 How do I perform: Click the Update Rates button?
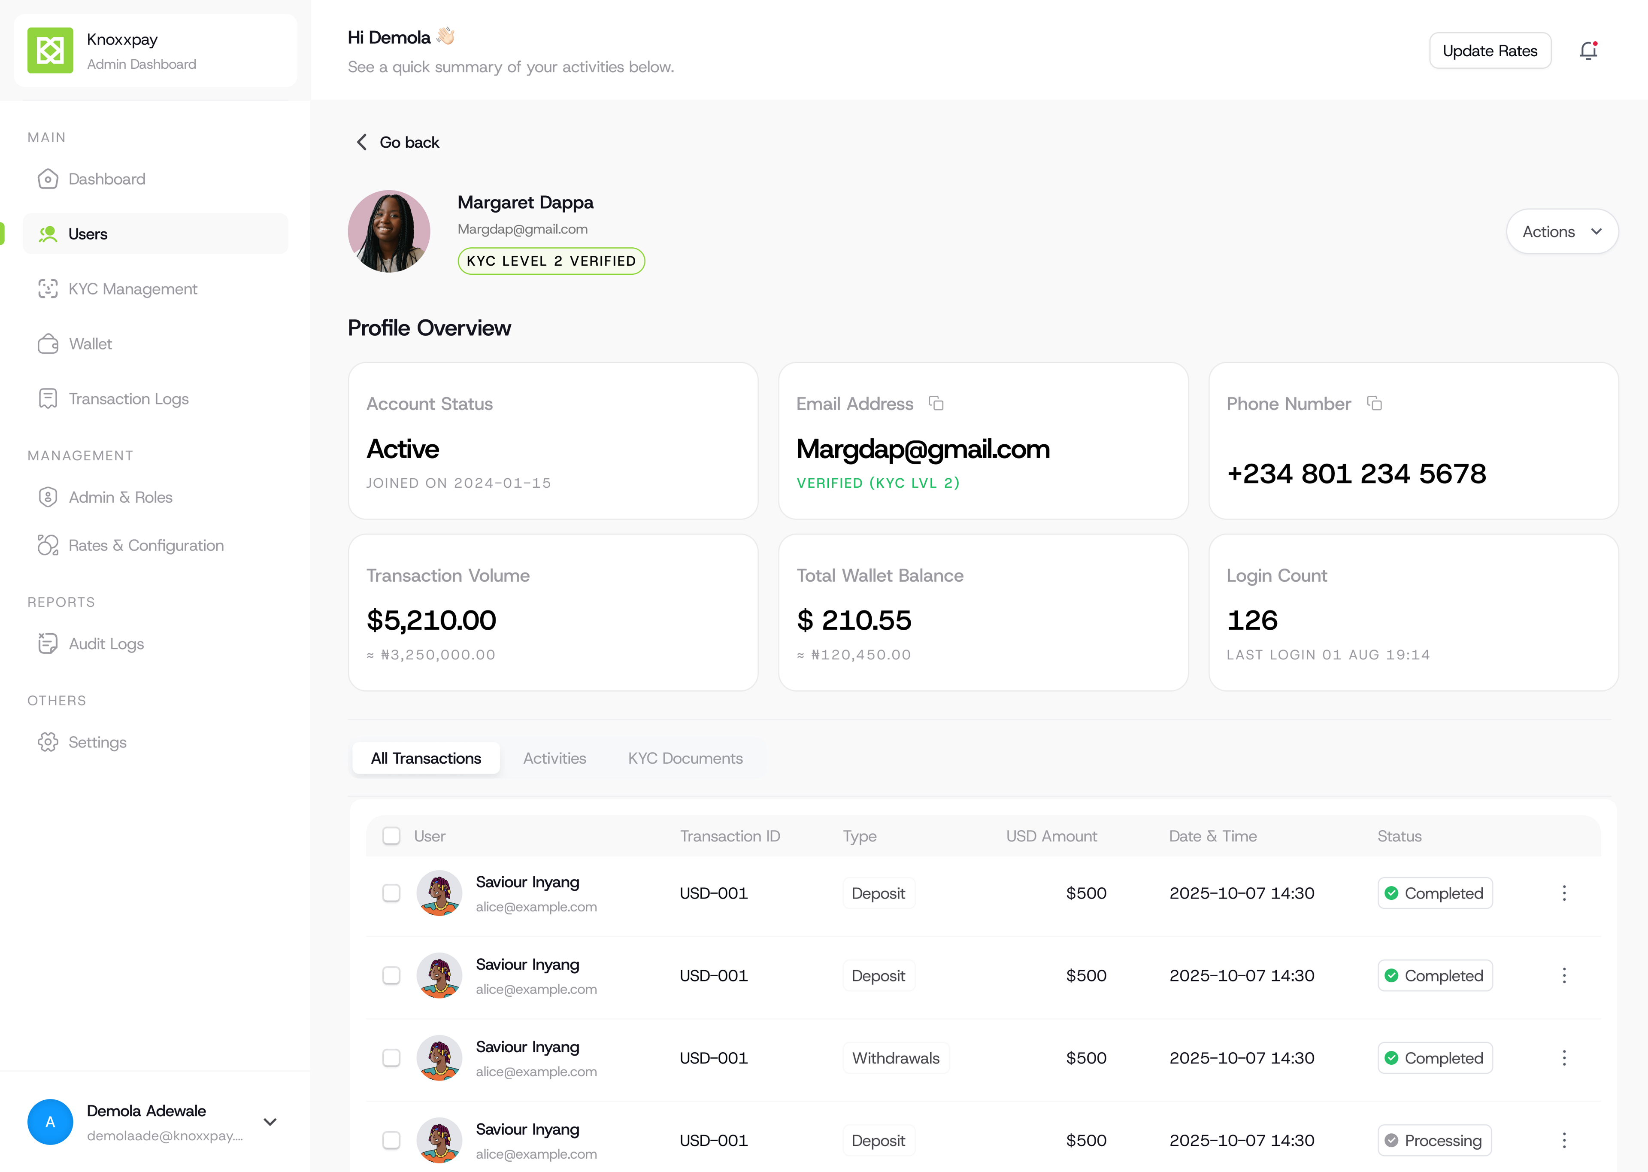tap(1490, 51)
